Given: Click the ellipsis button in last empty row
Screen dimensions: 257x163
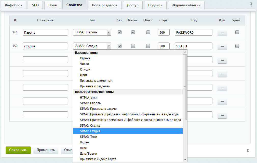Looking at the screenshot, I should tap(222, 115).
